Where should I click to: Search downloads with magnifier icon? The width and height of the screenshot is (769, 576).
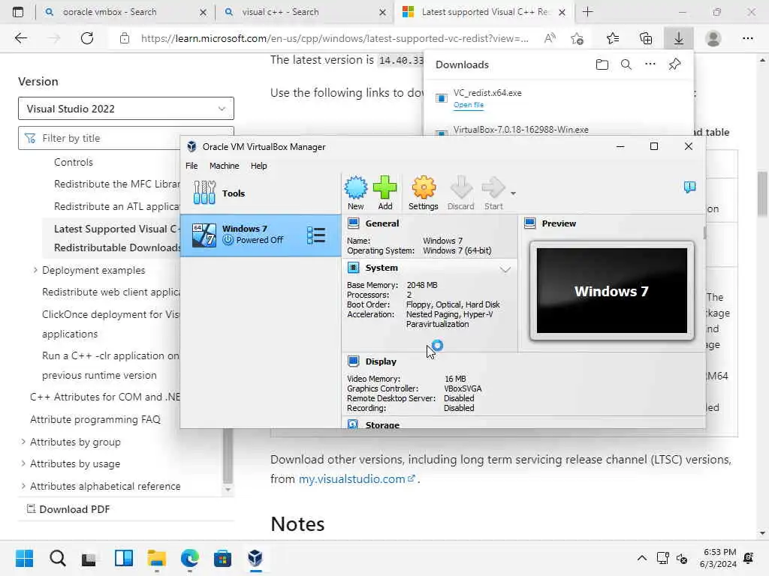click(x=626, y=64)
